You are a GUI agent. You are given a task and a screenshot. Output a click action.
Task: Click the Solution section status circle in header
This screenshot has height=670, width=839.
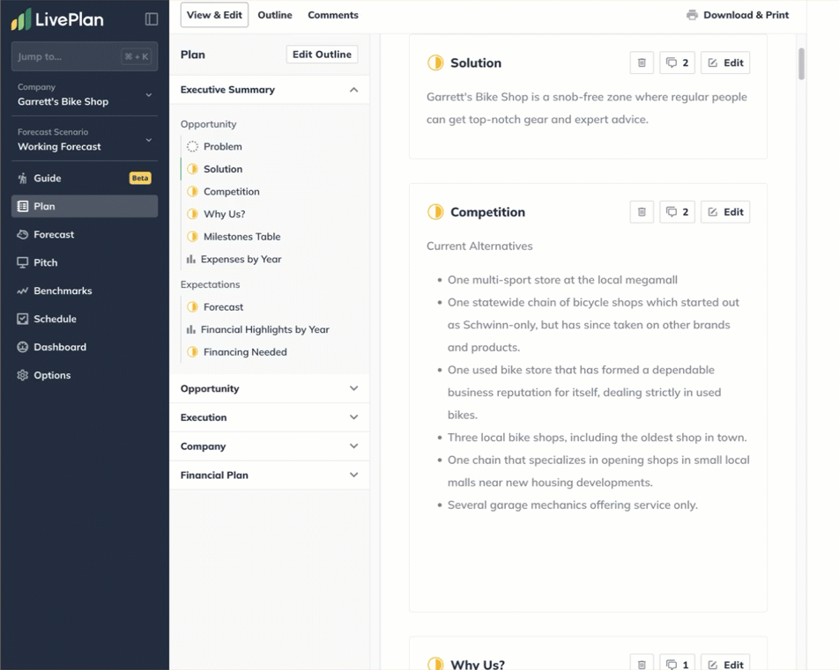[x=435, y=63]
